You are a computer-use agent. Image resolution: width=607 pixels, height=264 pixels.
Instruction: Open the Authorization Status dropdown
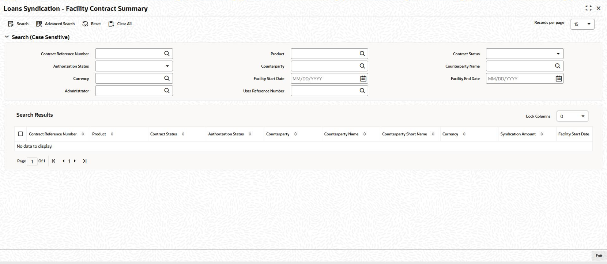(x=134, y=66)
